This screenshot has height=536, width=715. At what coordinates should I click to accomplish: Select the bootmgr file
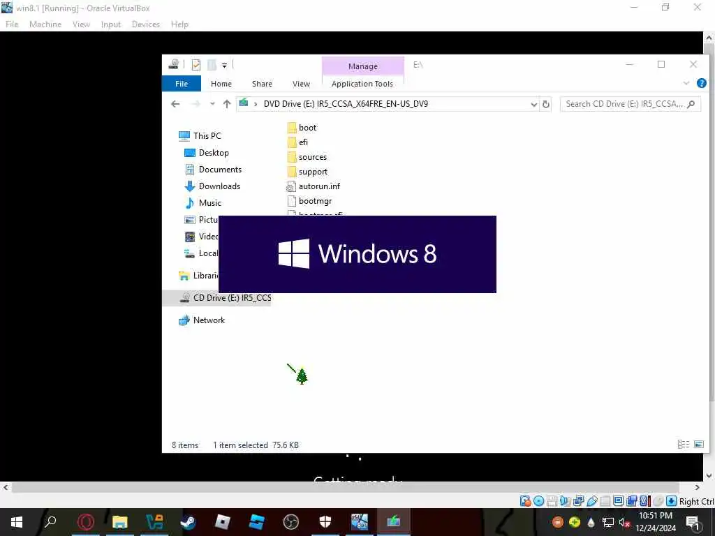coord(309,201)
